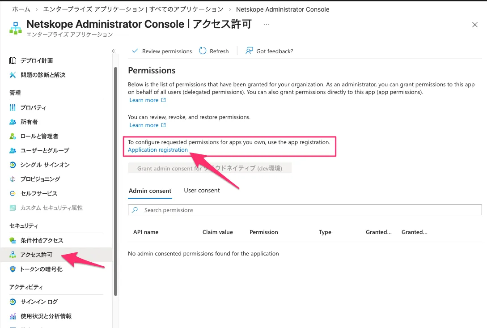
Task: Click the Permissions heading text
Action: click(152, 71)
